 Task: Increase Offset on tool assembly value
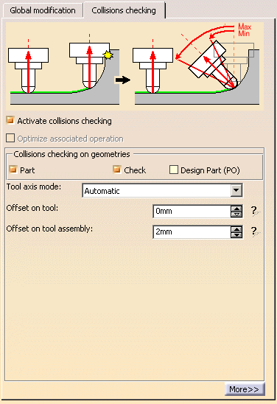point(236,229)
